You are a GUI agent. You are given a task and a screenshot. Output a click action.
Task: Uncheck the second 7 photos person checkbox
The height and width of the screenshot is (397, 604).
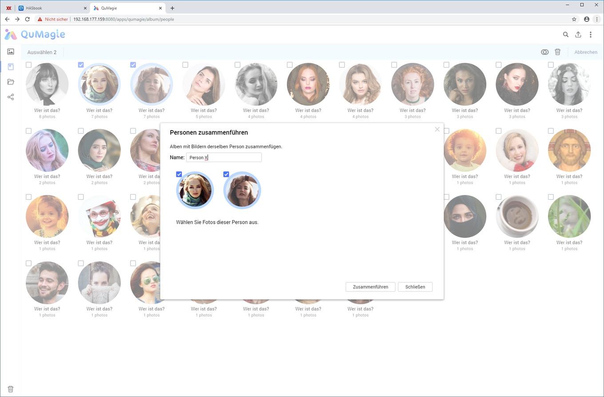[133, 65]
